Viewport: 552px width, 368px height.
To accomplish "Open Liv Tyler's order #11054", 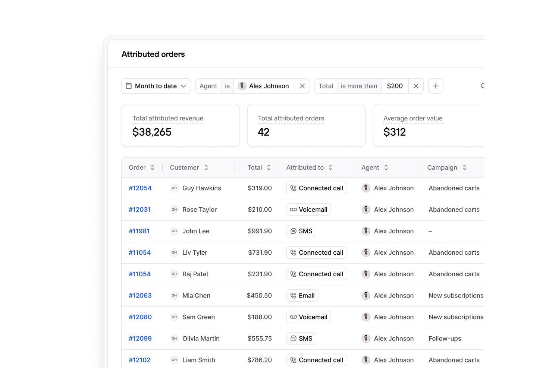I will (x=140, y=253).
